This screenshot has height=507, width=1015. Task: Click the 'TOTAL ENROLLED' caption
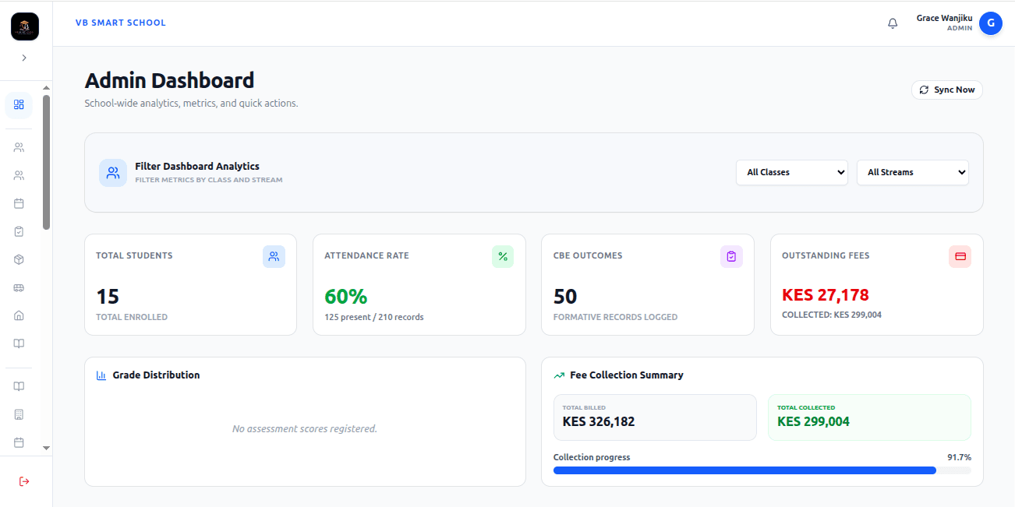132,317
